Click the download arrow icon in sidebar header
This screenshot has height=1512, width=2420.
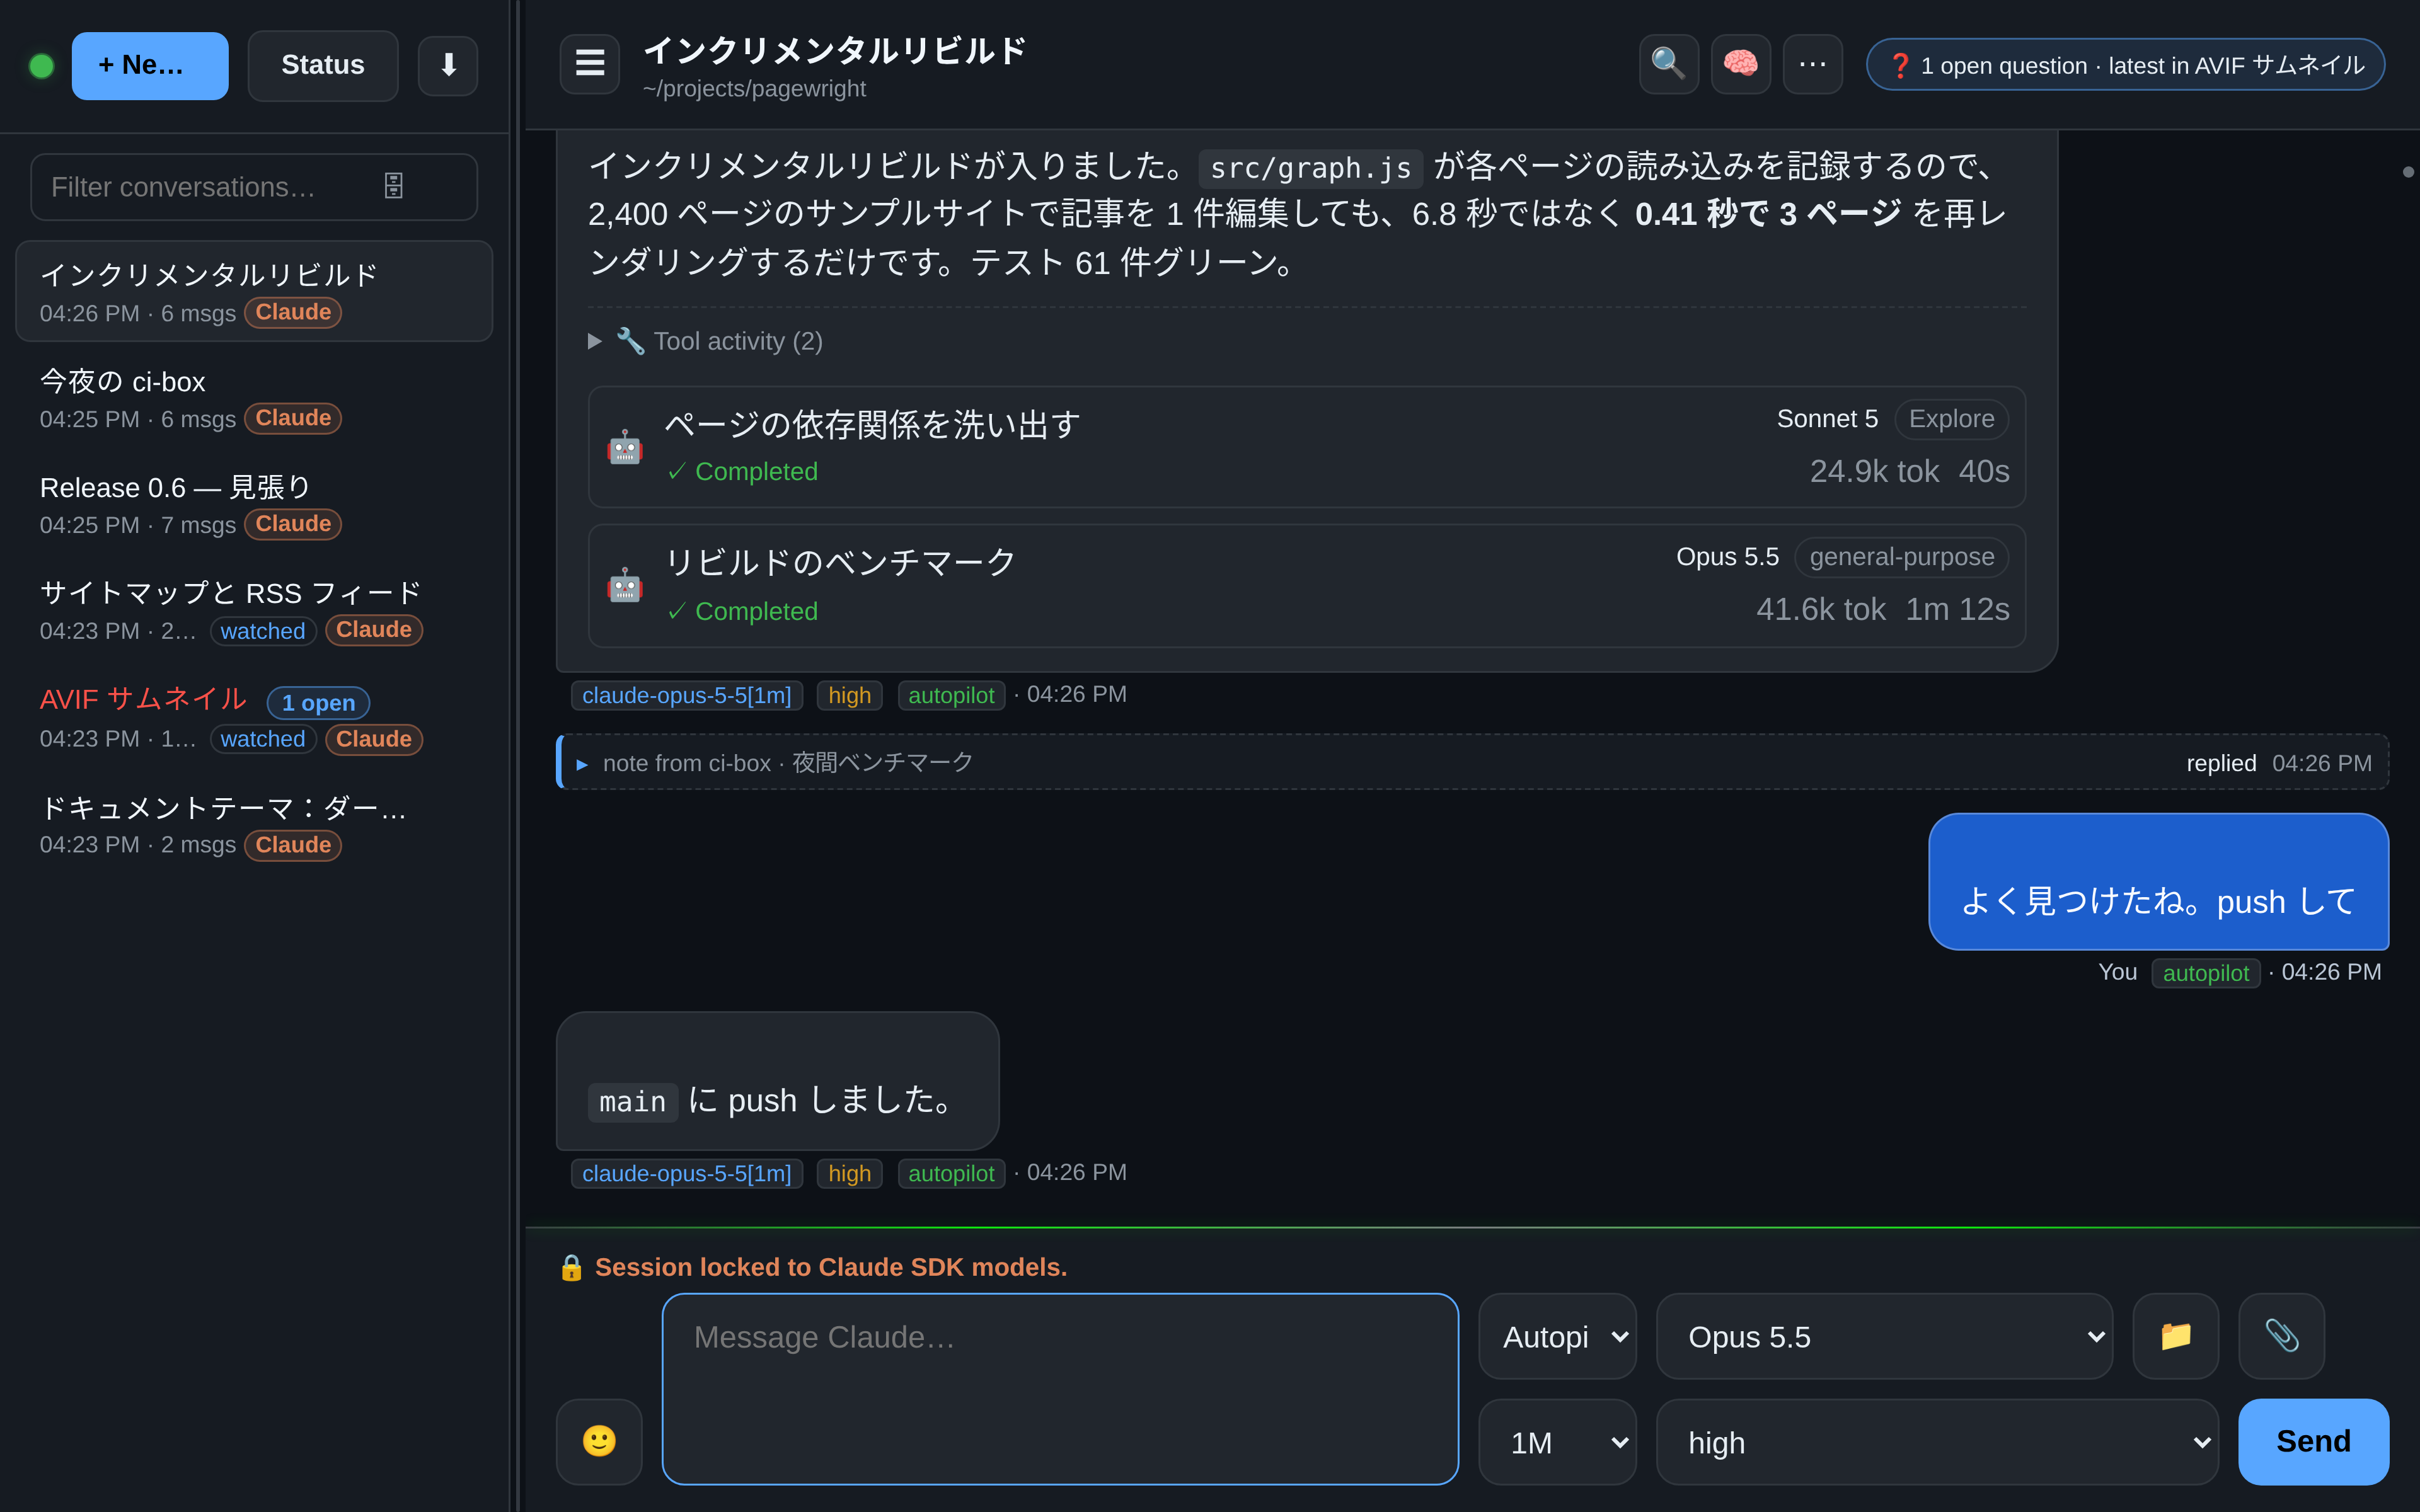coord(447,66)
